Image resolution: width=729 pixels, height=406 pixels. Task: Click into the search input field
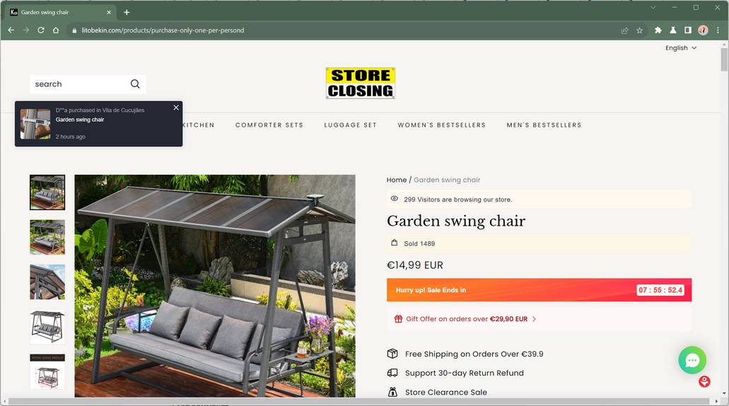click(79, 84)
